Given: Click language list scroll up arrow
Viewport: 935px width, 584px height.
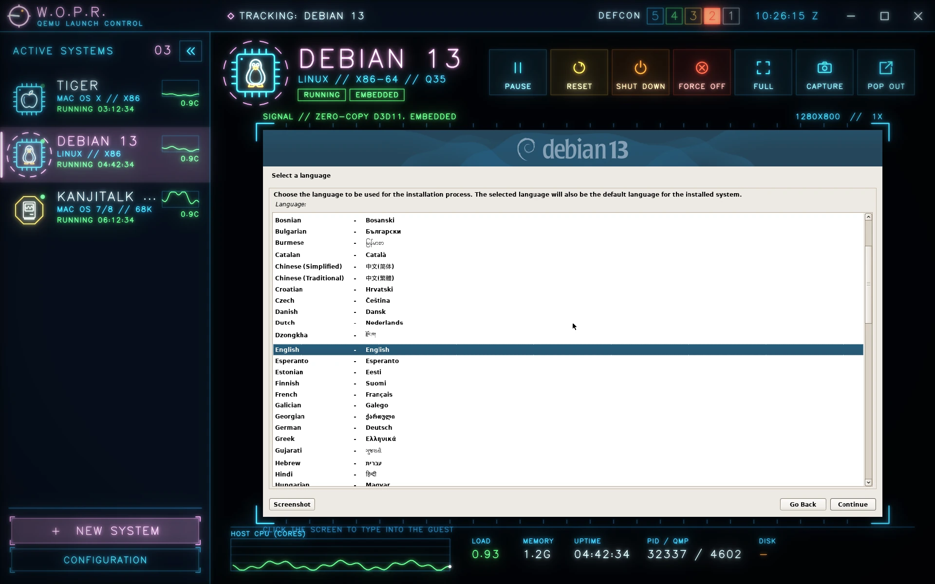Looking at the screenshot, I should point(868,217).
